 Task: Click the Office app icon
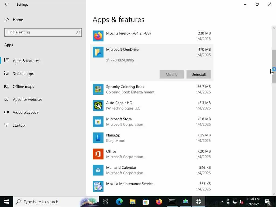click(x=98, y=154)
